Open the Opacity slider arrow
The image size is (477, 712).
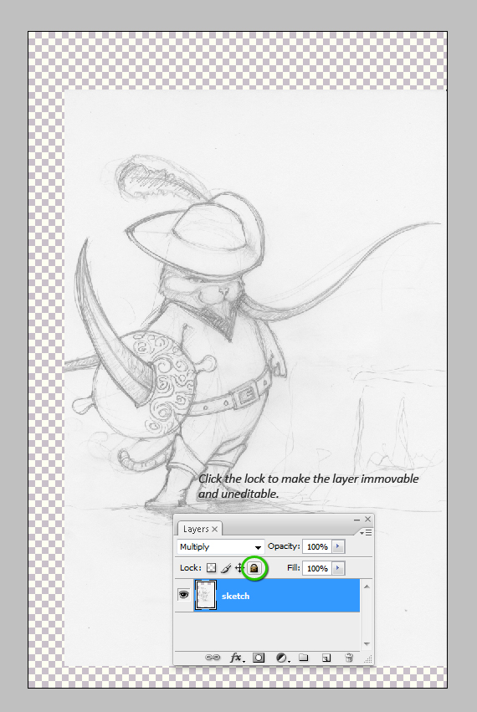tap(338, 546)
